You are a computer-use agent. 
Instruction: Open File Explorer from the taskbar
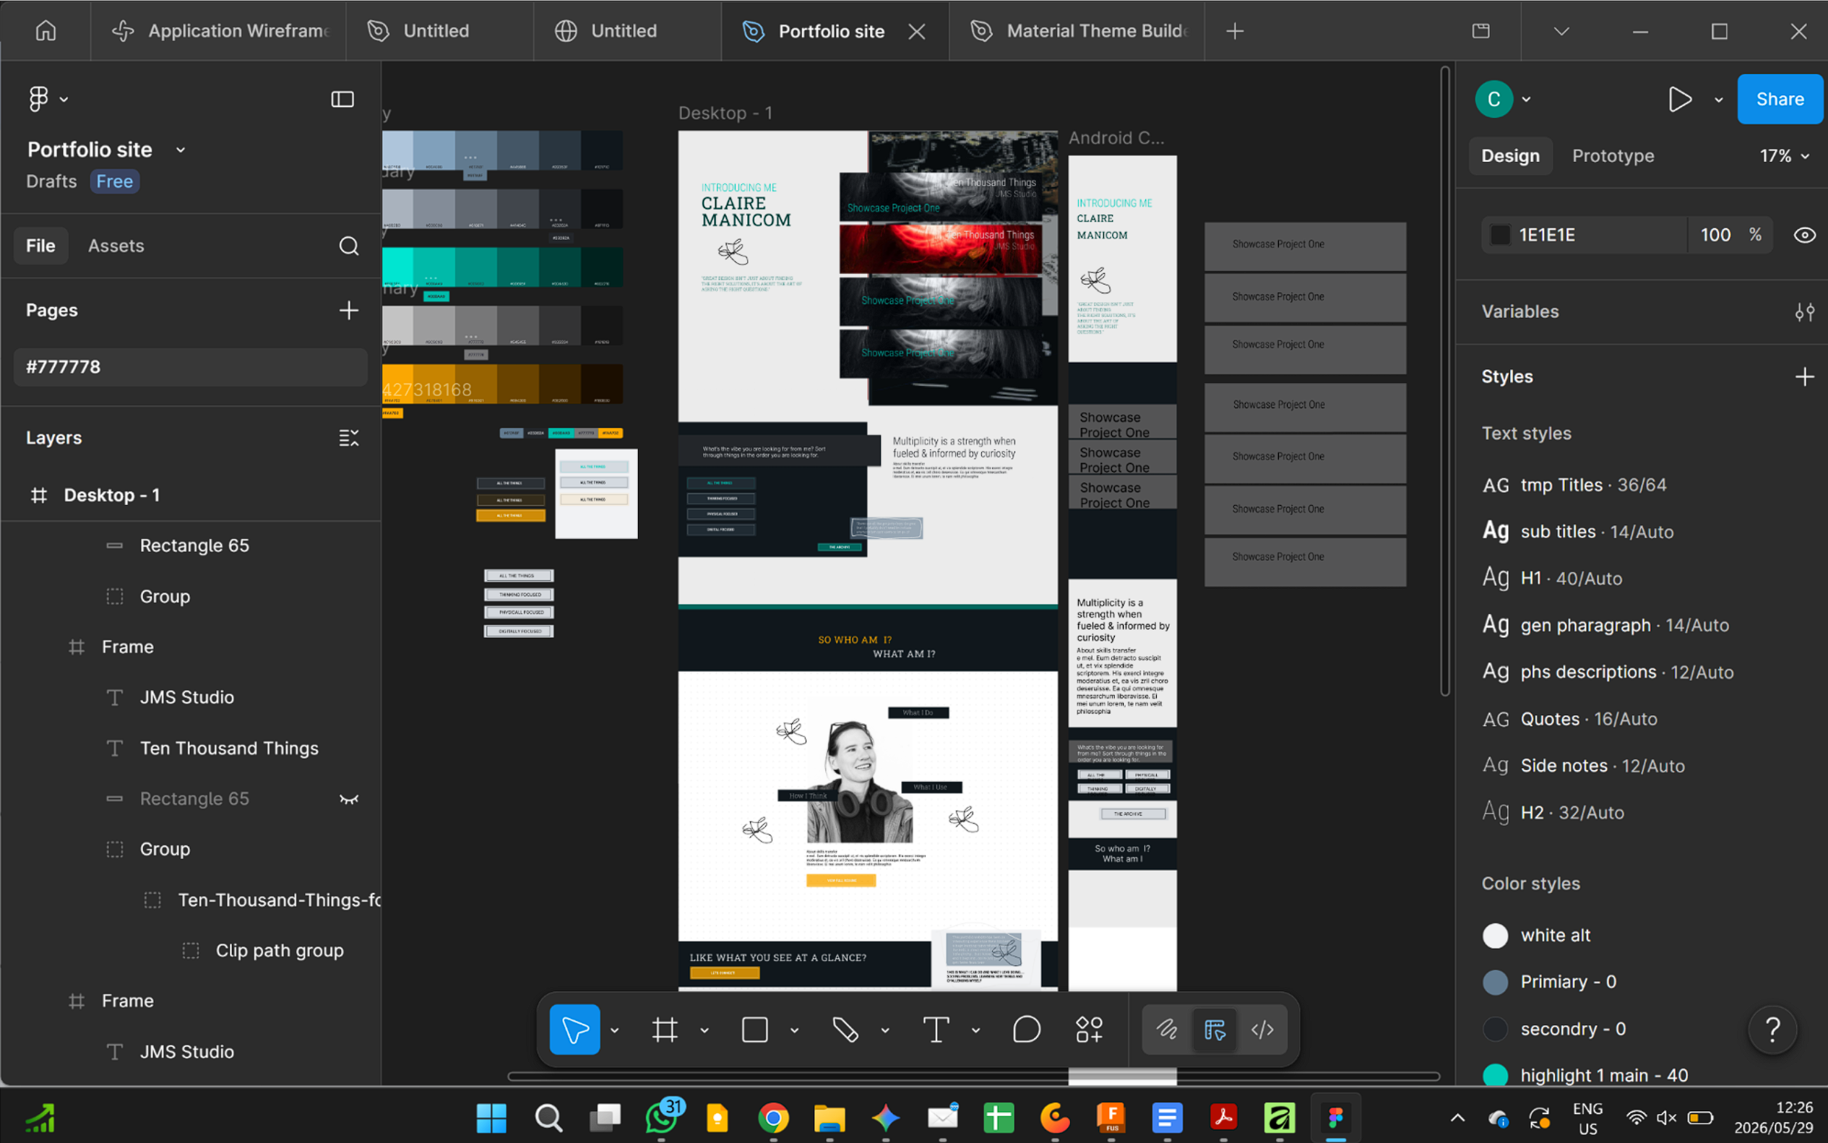point(829,1118)
